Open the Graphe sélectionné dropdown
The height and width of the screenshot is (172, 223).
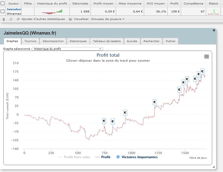pyautogui.click(x=68, y=49)
